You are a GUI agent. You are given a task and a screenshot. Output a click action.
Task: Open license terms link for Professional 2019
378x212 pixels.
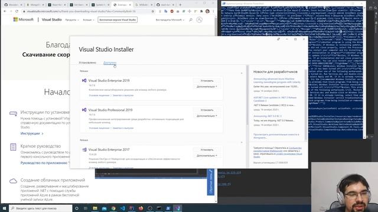tap(99, 128)
